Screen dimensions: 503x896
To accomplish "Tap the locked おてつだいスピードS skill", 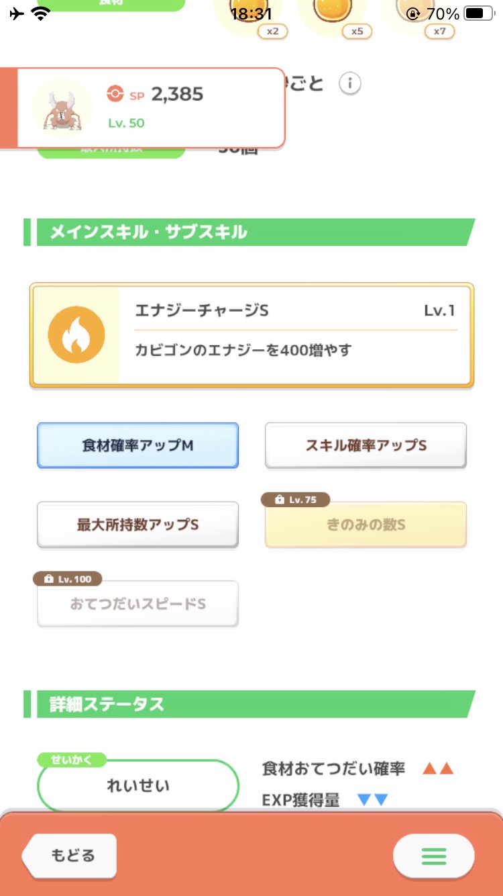I will tap(137, 604).
